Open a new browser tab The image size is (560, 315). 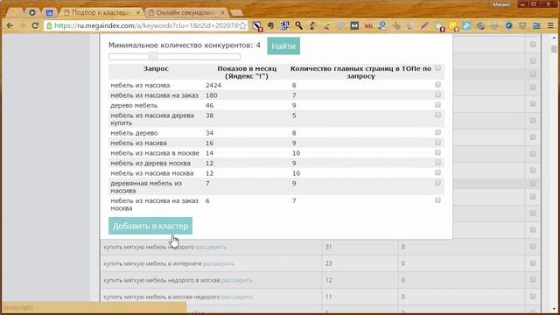[x=236, y=13]
